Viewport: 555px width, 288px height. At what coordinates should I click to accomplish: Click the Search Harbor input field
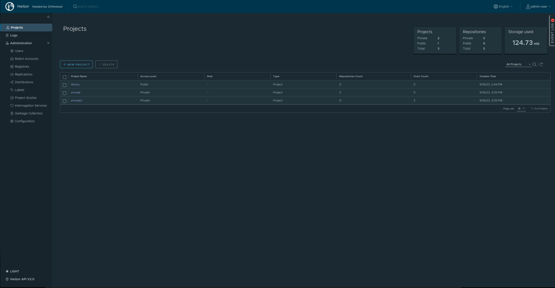103,7
